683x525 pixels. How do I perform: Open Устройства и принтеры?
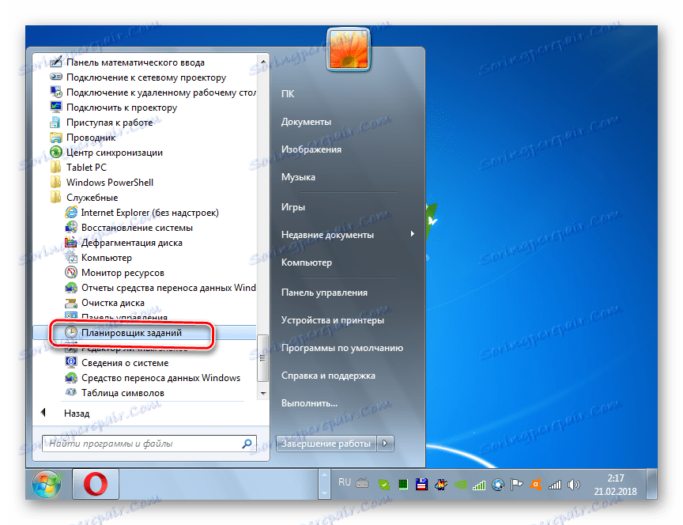(x=333, y=320)
